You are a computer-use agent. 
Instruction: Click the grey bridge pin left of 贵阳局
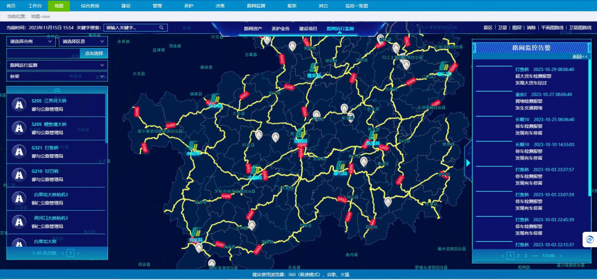pos(275,137)
